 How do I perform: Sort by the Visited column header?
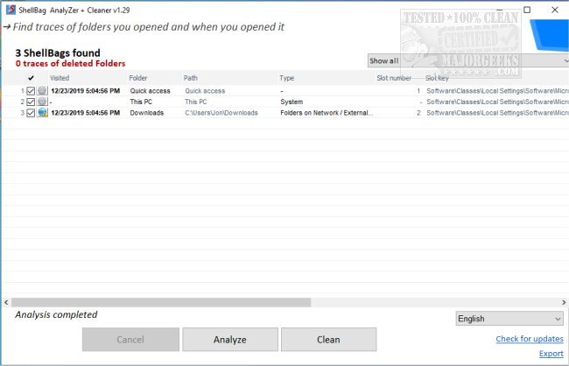point(60,78)
